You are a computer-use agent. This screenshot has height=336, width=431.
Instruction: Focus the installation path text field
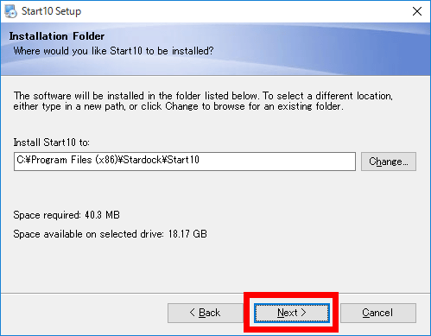[185, 162]
